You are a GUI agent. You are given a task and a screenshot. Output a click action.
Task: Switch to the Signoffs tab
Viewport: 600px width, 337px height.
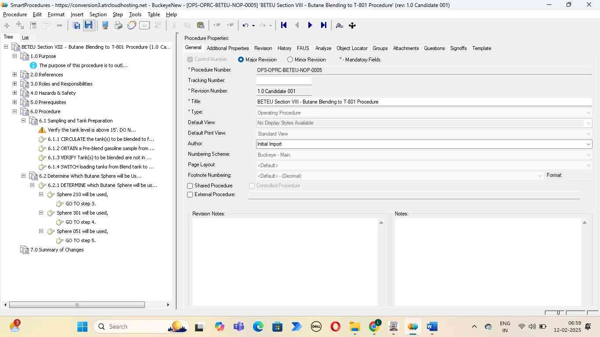click(458, 48)
